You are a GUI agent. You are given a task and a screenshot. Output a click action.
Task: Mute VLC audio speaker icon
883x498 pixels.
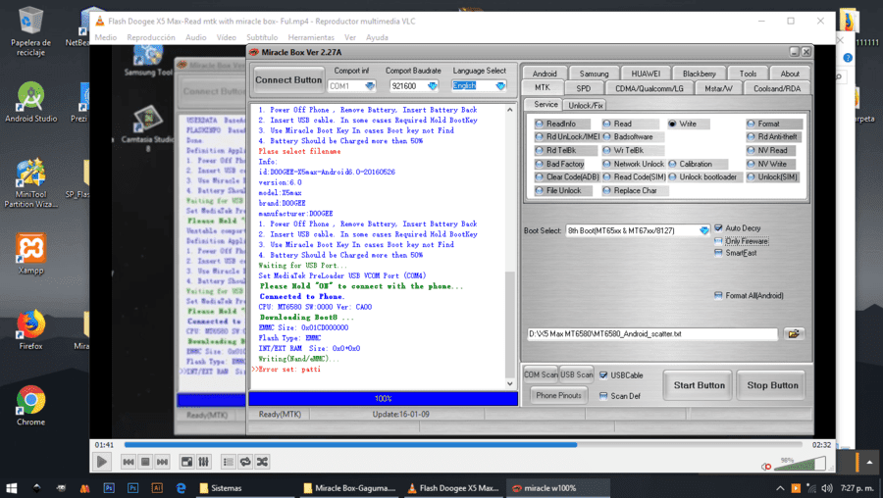tap(766, 467)
